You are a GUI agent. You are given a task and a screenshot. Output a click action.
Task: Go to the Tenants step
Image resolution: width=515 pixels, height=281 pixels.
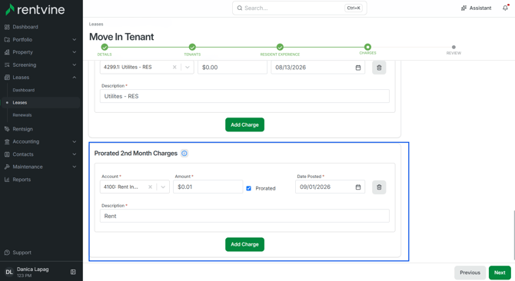pyautogui.click(x=192, y=47)
